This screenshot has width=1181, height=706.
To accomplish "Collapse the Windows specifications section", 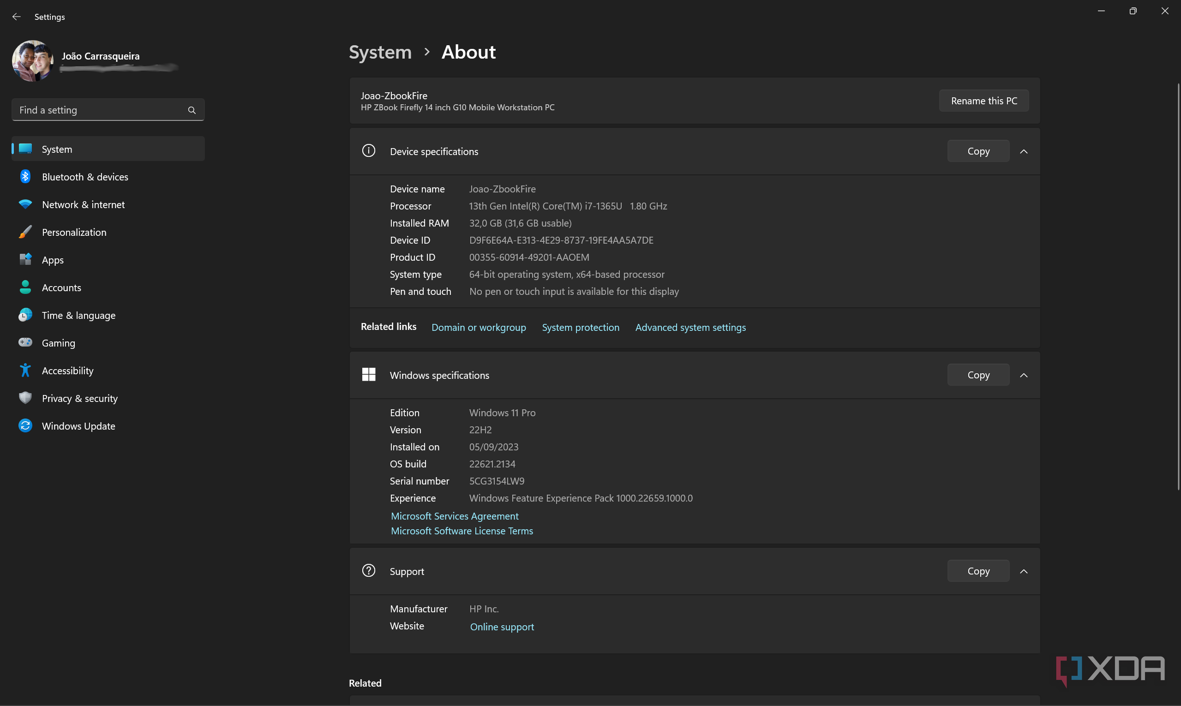I will click(1024, 375).
